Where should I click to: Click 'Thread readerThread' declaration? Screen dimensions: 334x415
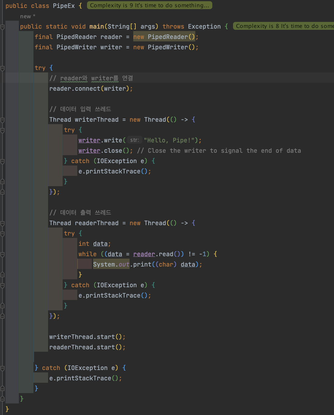[x=84, y=223]
